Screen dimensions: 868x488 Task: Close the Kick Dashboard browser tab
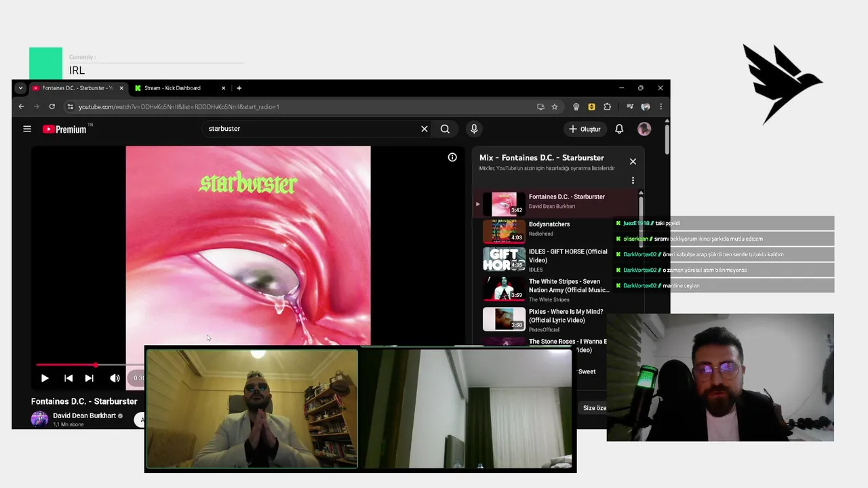coord(223,88)
